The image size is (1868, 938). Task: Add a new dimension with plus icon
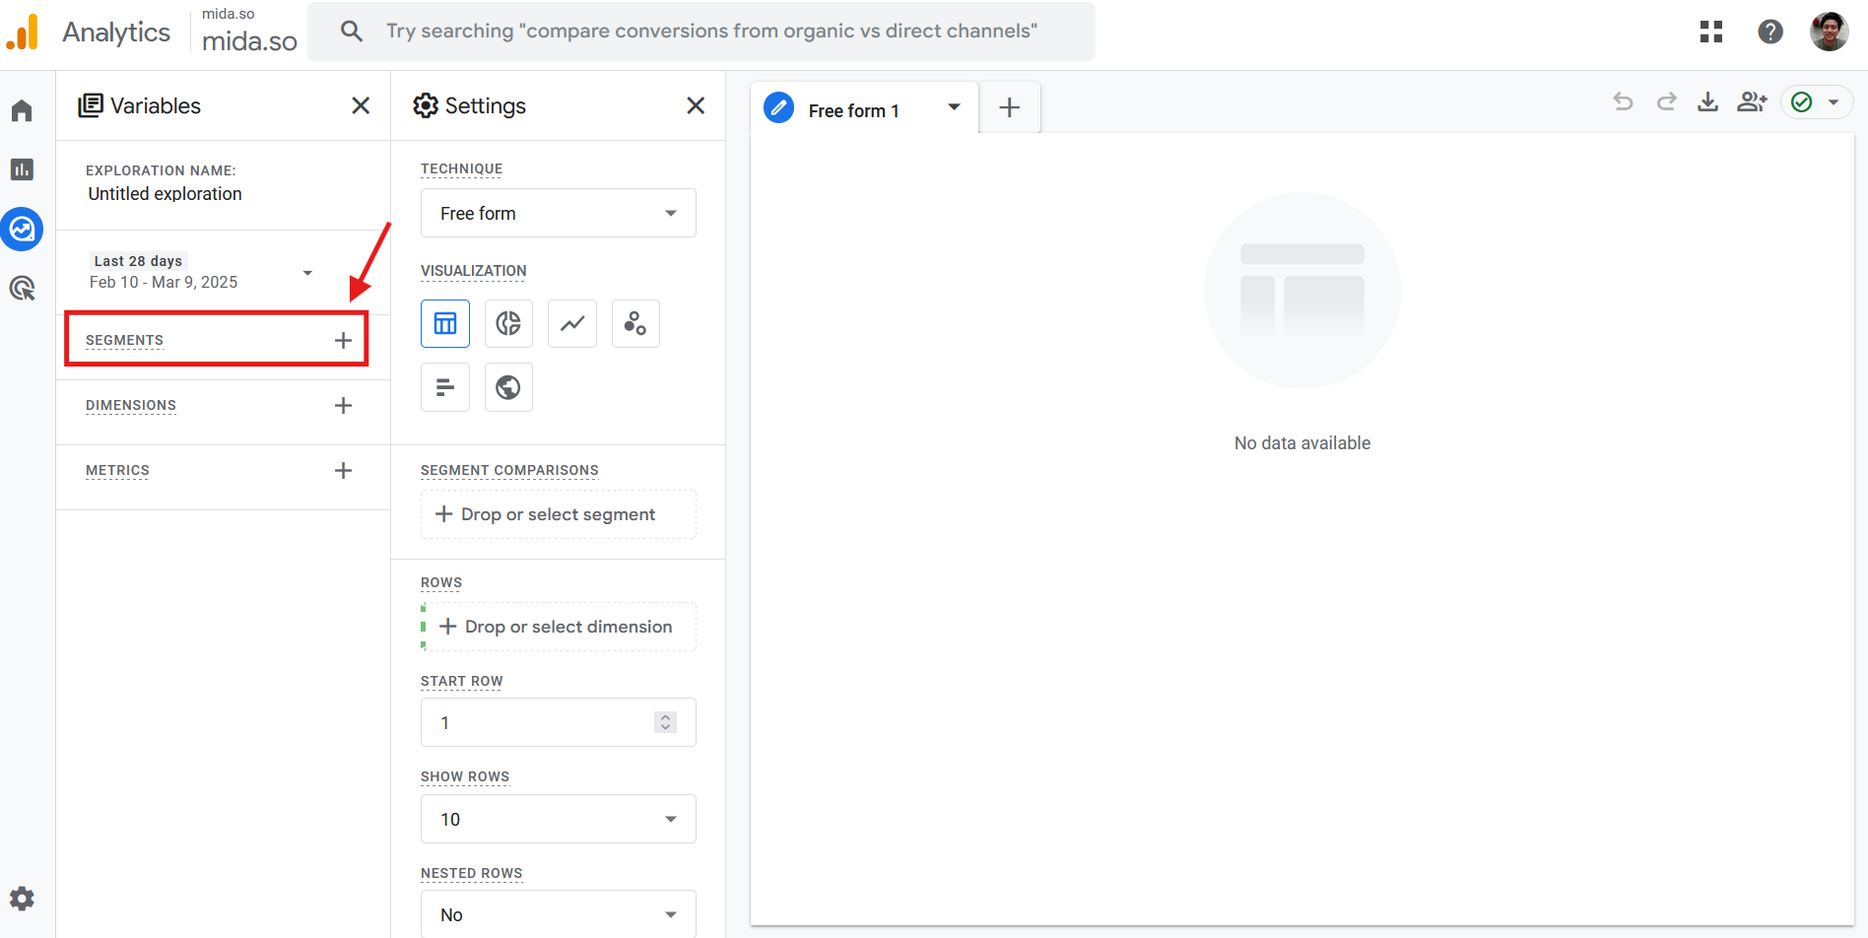343,405
